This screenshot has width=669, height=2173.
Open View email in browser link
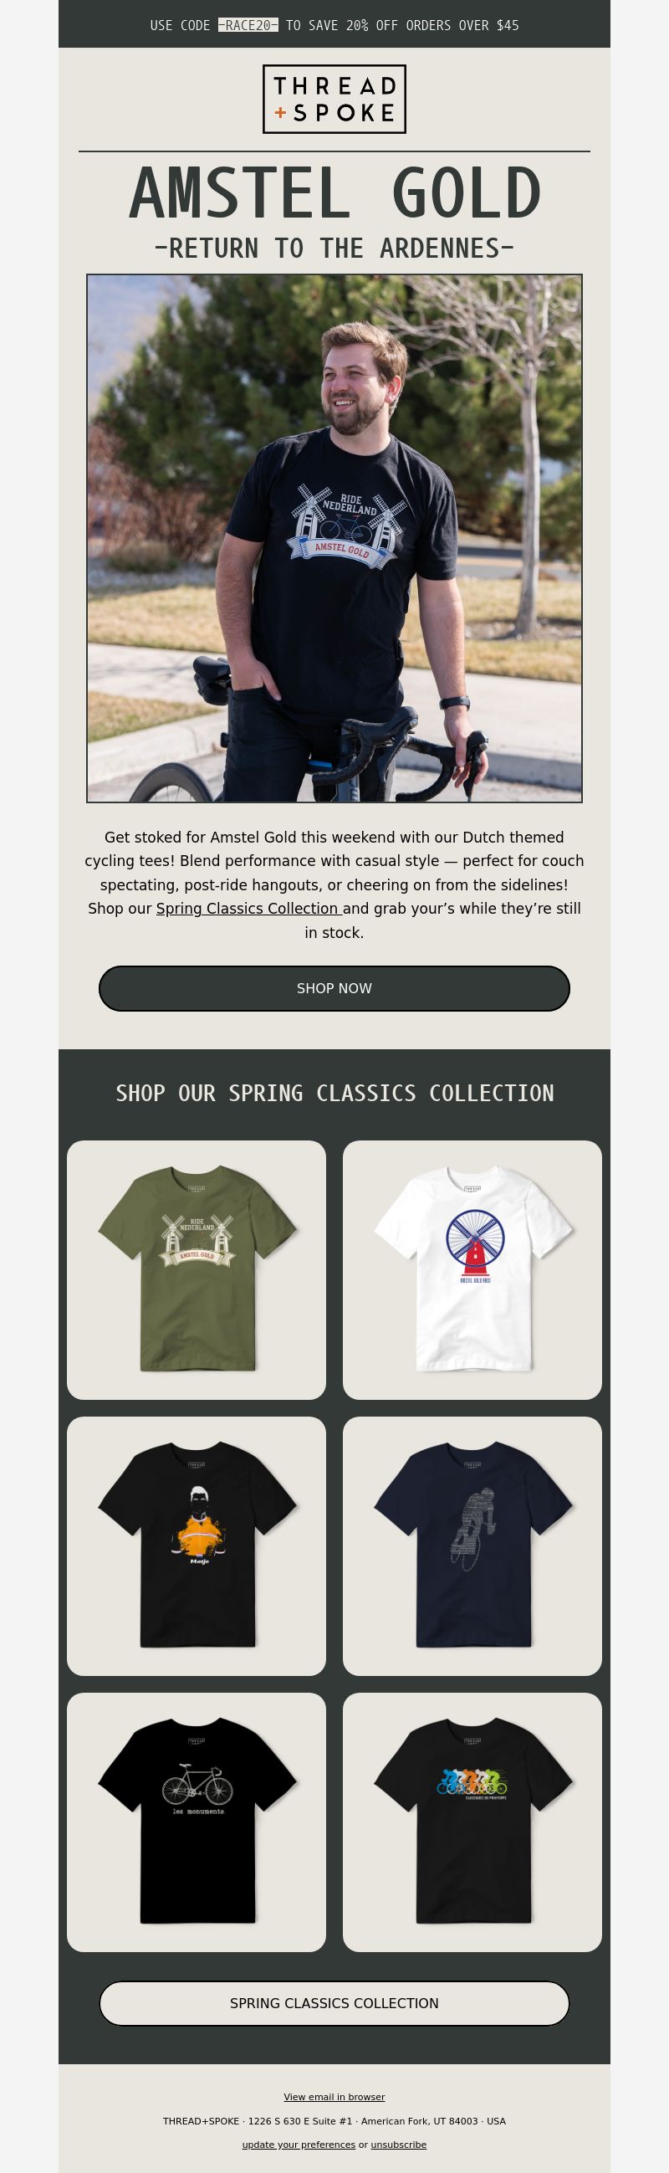coord(334,2097)
